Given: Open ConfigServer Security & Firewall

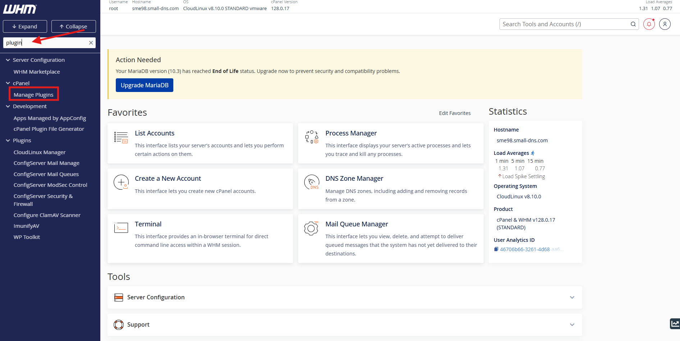Looking at the screenshot, I should click(43, 200).
